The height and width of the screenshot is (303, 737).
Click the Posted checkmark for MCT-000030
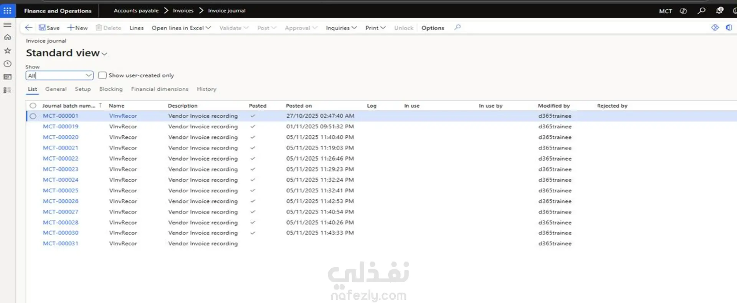253,233
